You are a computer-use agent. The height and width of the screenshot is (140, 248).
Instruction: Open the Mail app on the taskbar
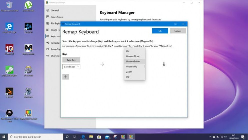107,137
